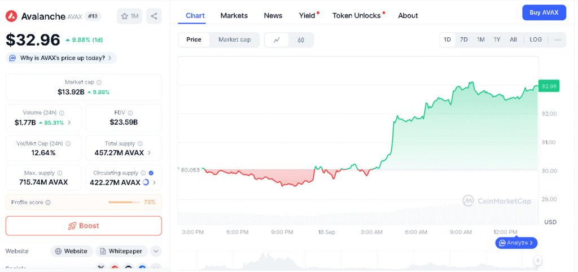Expand the Website links dropdown arrow
This screenshot has height=272, width=578.
[156, 251]
